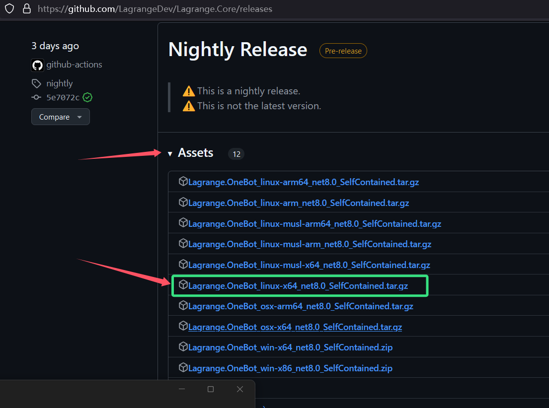Download Lagrange.OneBot_win-x64_net8.0_SelfContained.zip
This screenshot has height=408, width=549.
coord(290,347)
